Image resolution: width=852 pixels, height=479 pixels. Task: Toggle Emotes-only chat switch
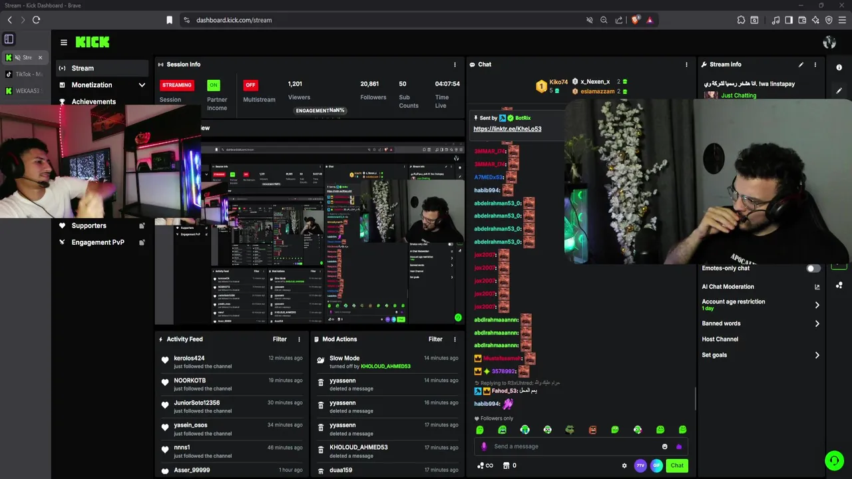click(813, 269)
